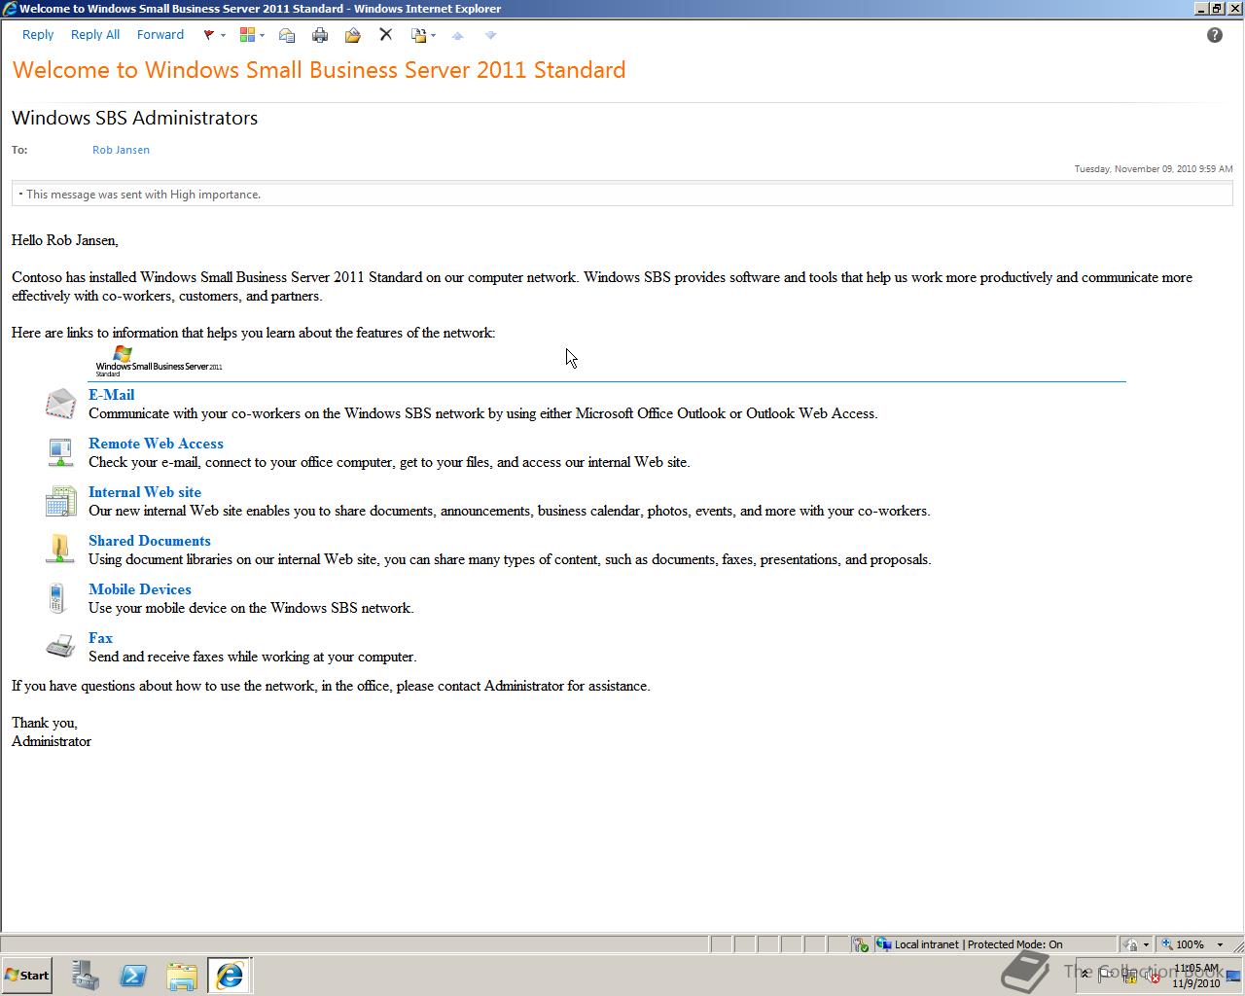This screenshot has height=996, width=1245.
Task: Click the Show desktop button
Action: point(1233,976)
